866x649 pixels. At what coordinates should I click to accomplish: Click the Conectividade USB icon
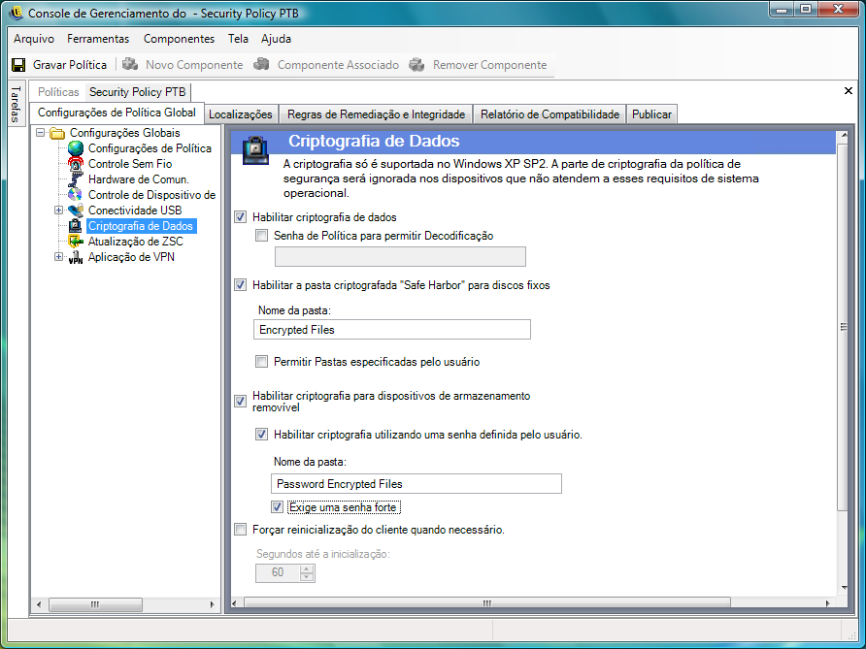click(76, 211)
